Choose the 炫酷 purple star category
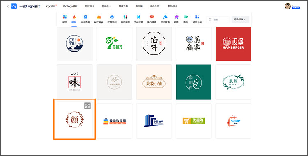 (x=177, y=17)
